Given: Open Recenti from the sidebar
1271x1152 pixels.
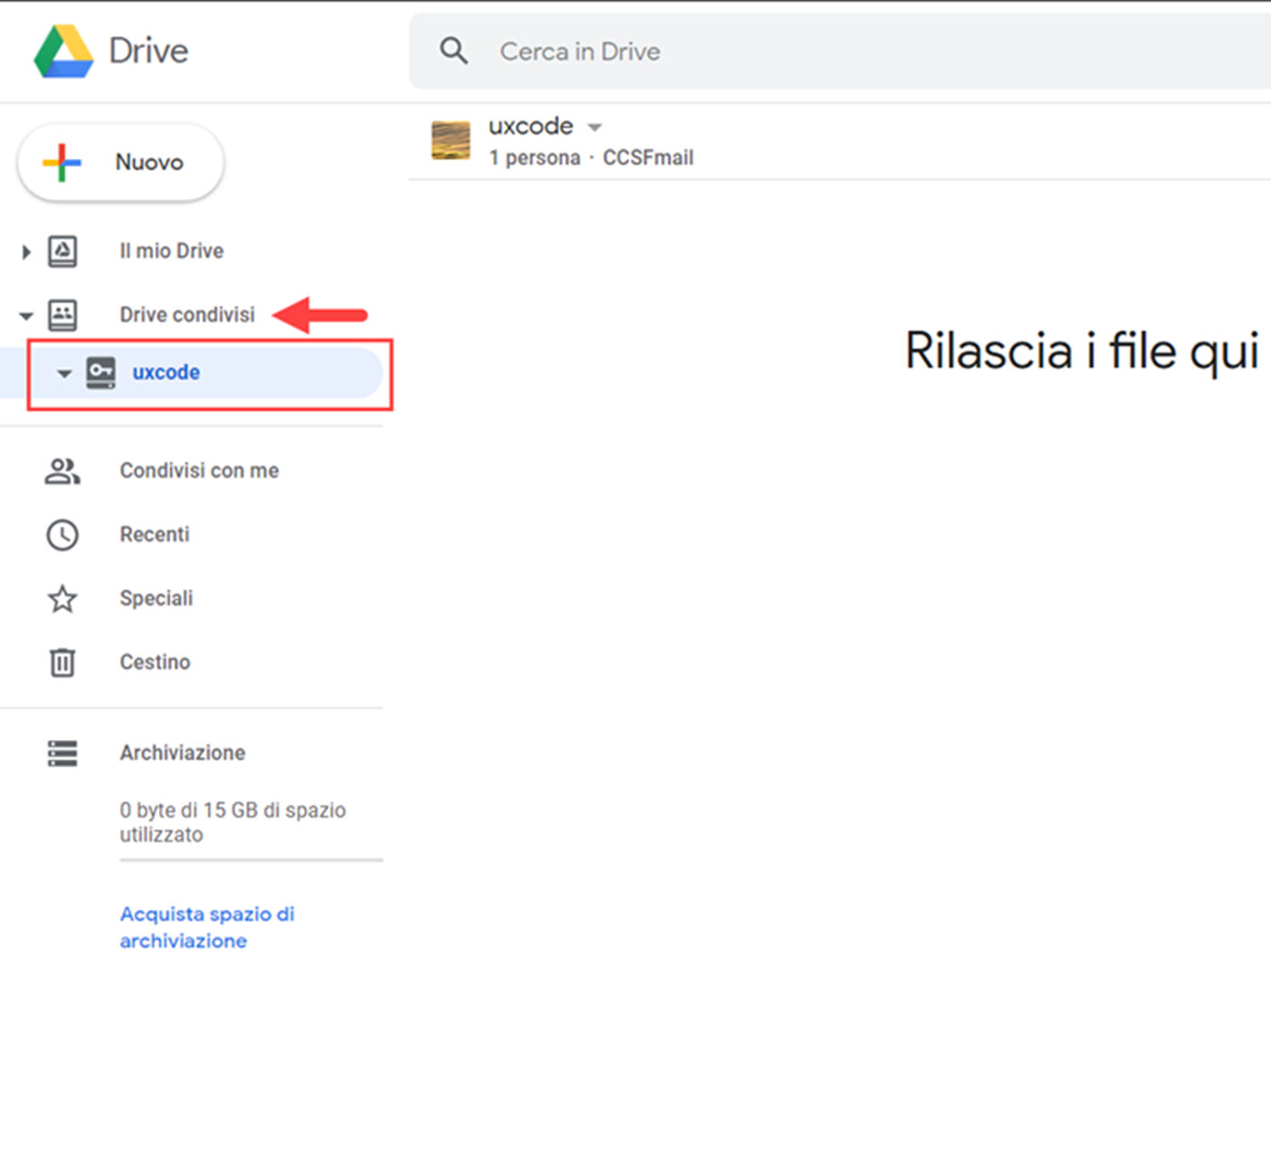Looking at the screenshot, I should (154, 535).
